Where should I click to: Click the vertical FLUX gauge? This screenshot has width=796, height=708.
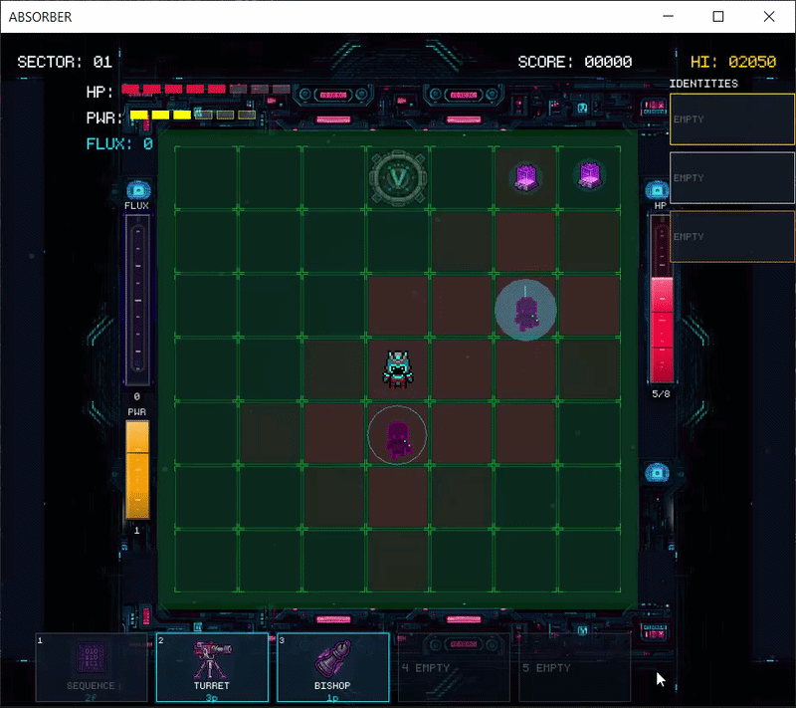pyautogui.click(x=137, y=300)
